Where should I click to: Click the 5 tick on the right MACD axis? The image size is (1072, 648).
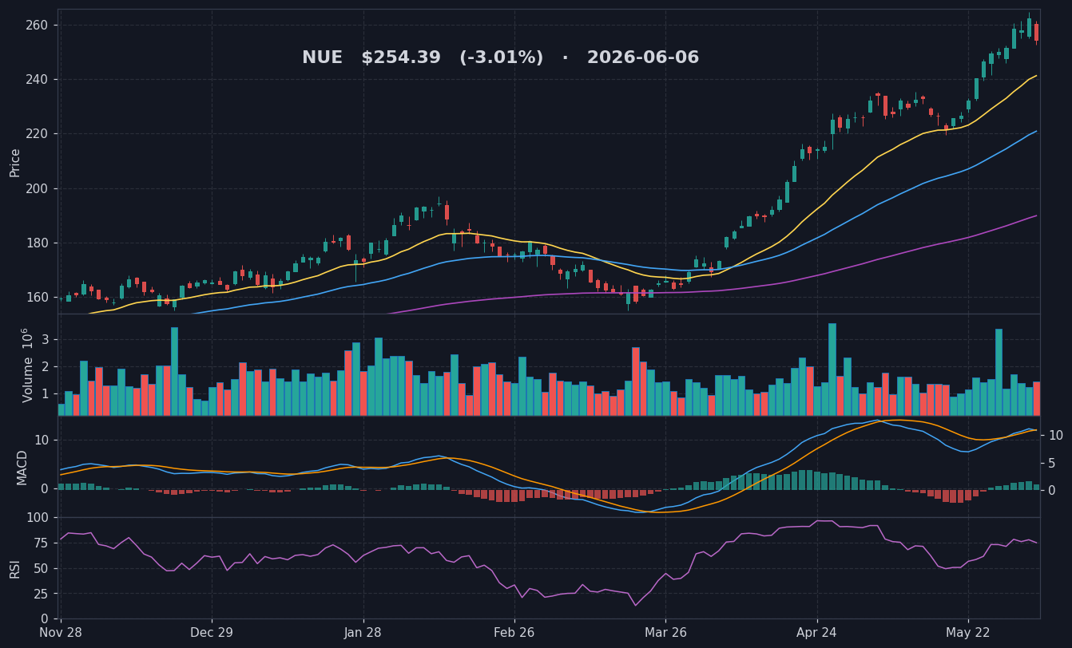point(1052,463)
